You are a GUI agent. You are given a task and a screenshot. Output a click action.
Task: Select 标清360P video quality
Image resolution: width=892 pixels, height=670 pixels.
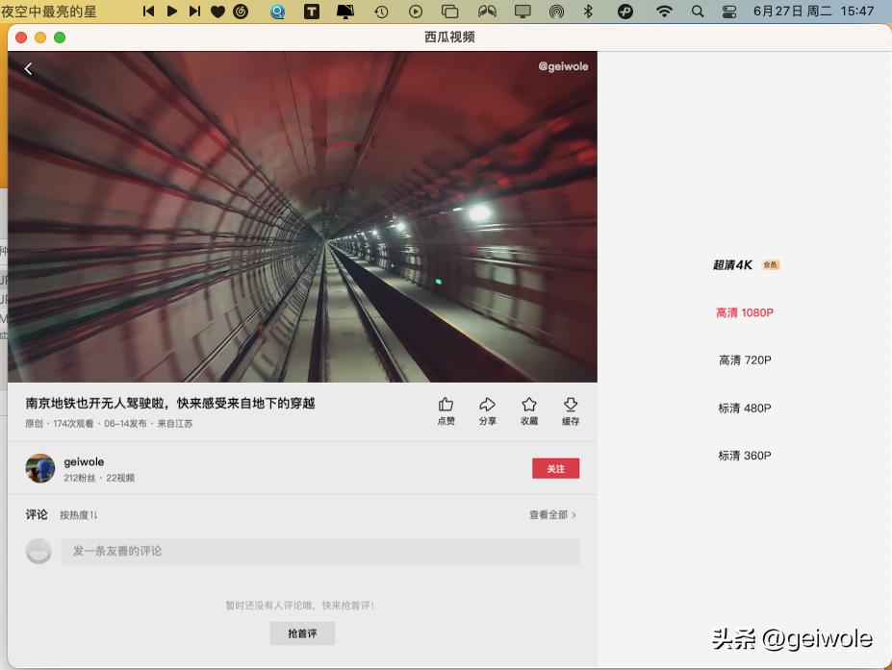[x=744, y=455]
